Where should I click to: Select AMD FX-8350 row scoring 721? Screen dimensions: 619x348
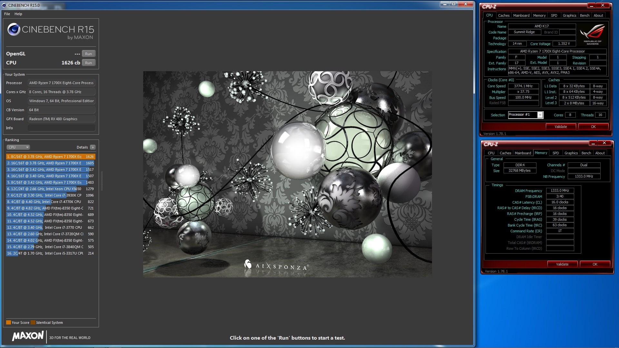point(51,208)
